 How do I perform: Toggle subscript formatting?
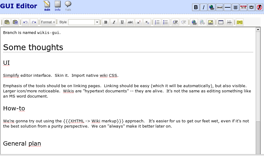[x=147, y=22]
